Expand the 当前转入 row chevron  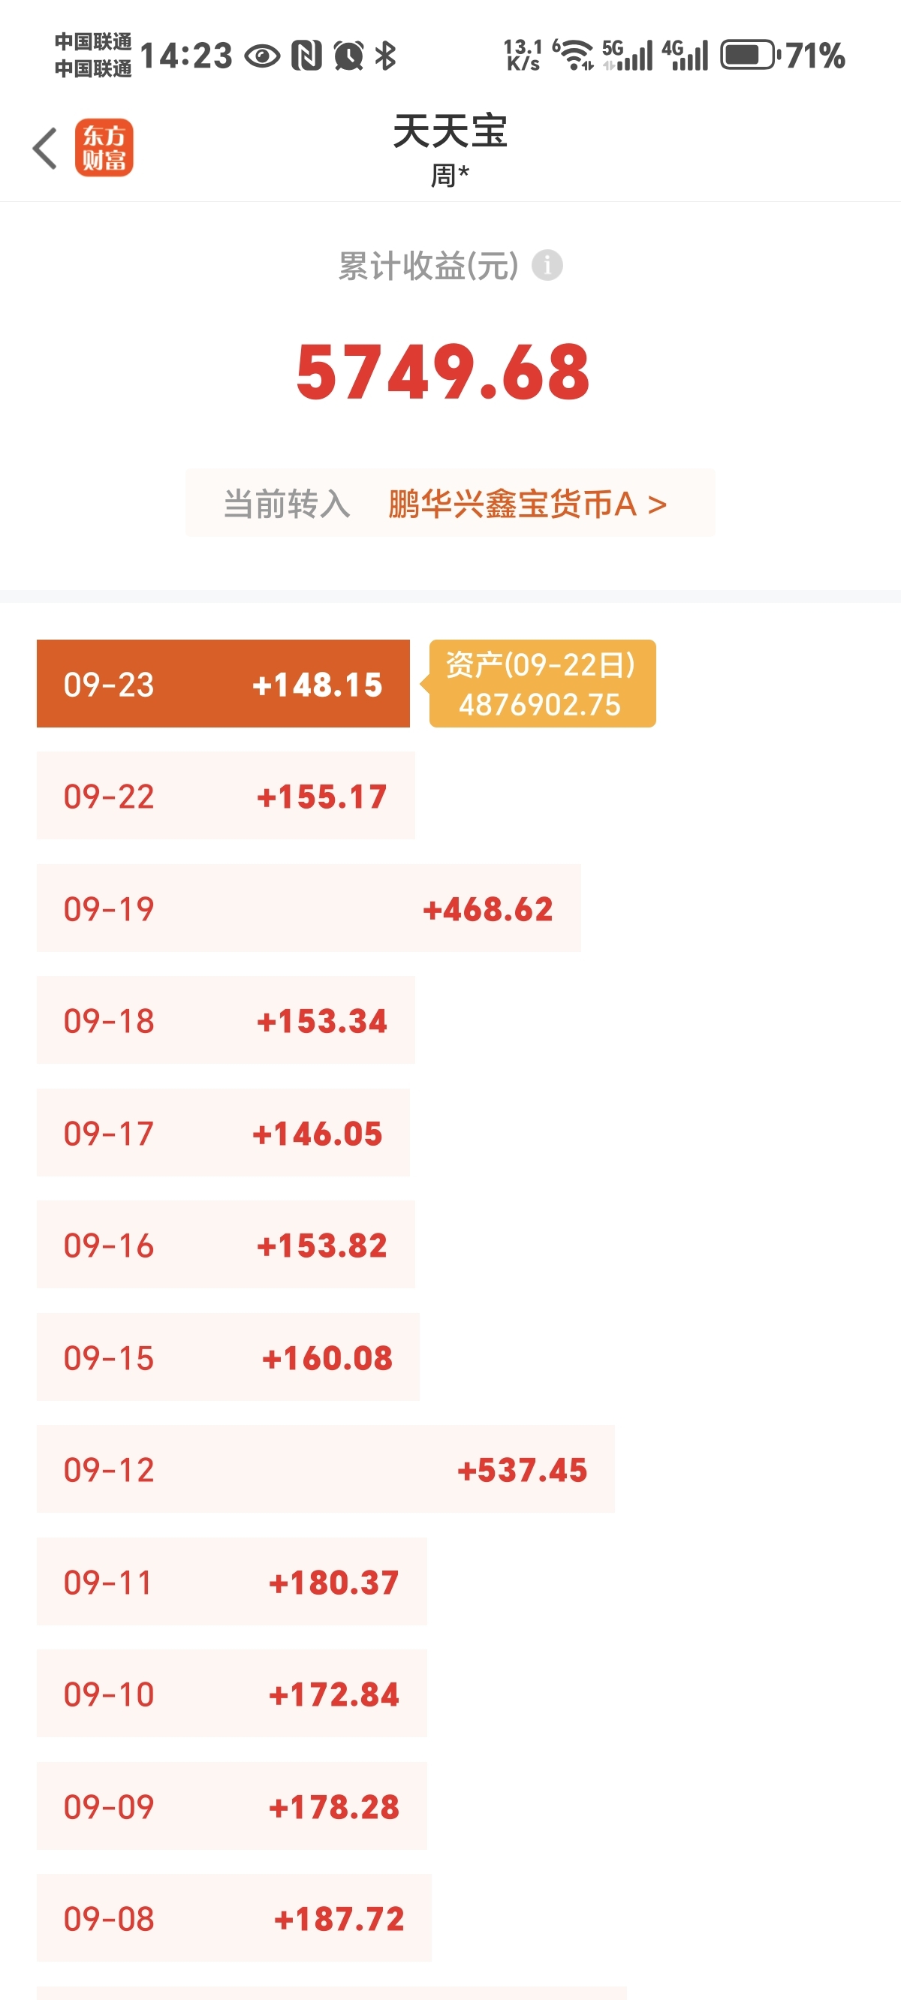(657, 505)
